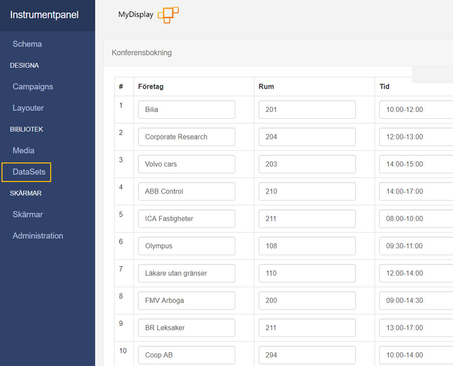453x366 pixels.
Task: Click the FMV Arboga time field
Action: click(416, 300)
